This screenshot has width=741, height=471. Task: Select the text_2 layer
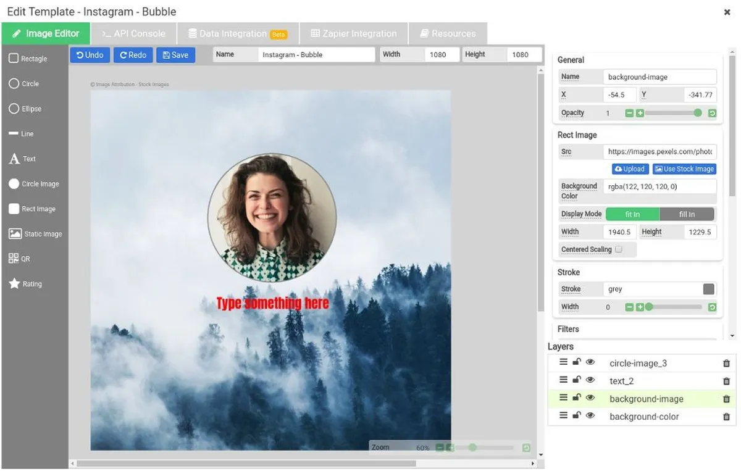621,381
